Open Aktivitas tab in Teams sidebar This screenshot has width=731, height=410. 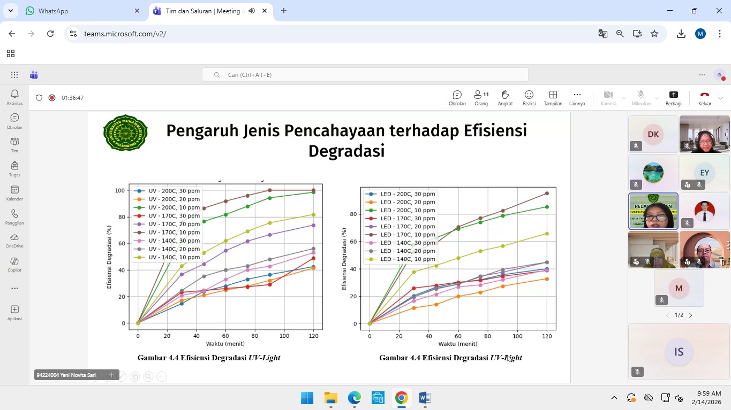tap(14, 97)
